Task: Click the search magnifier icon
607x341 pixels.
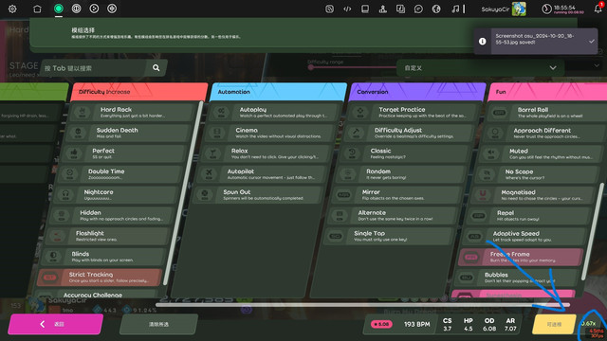Action: click(156, 68)
